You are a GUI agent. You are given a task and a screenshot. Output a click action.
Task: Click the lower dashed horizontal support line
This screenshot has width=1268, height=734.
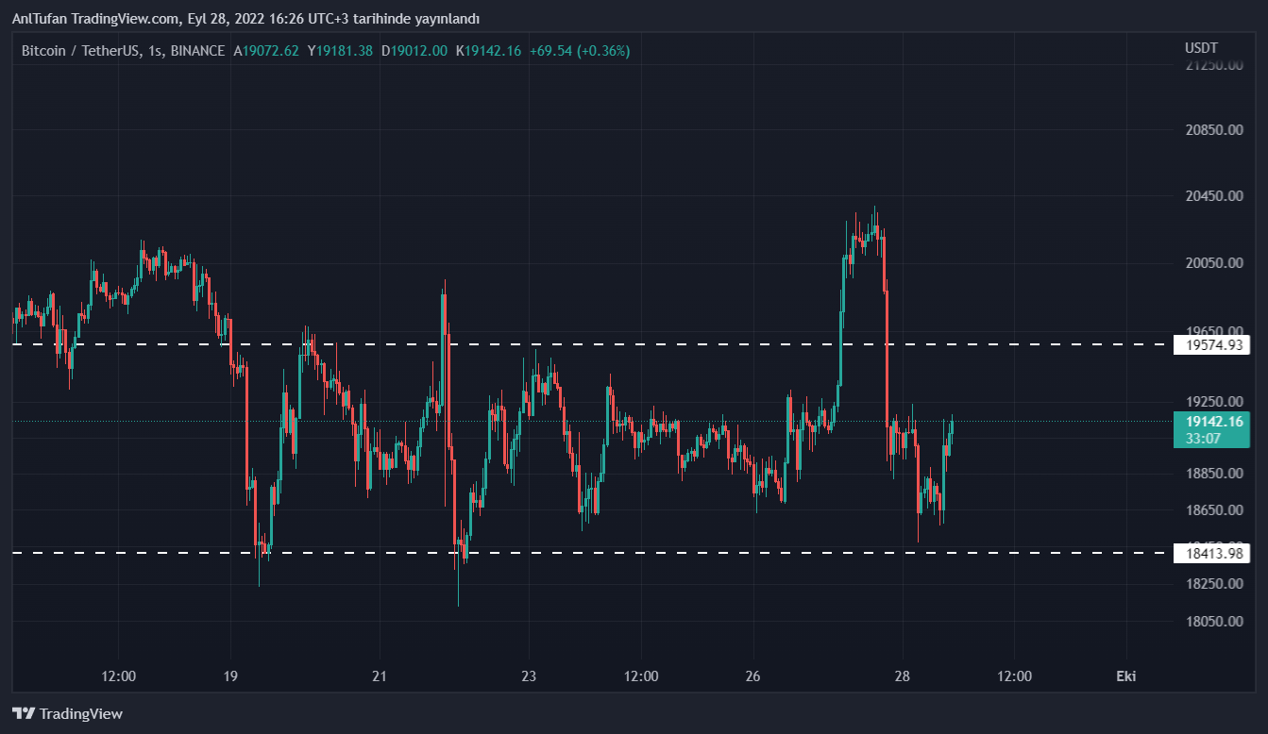coord(661,552)
